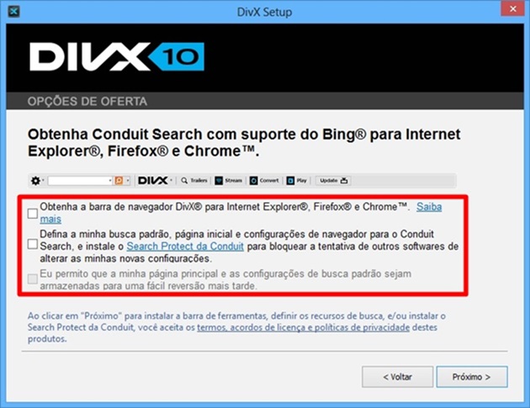Expand the search field history dropdown arrow
The height and width of the screenshot is (408, 530).
pos(110,181)
